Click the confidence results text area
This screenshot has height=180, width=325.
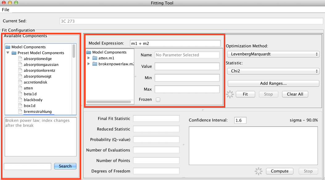[253, 146]
